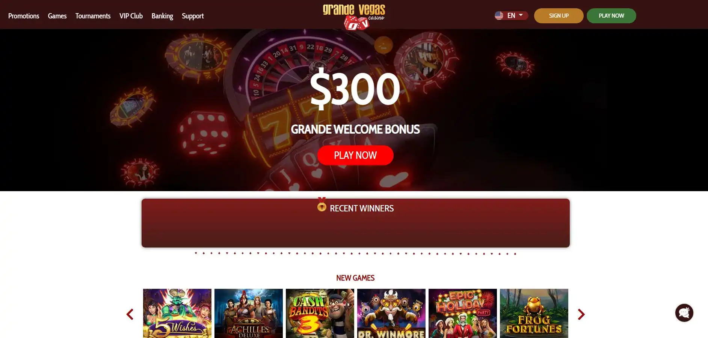Viewport: 708px width, 338px height.
Task: Show previous new games with left arrow
Action: click(130, 314)
